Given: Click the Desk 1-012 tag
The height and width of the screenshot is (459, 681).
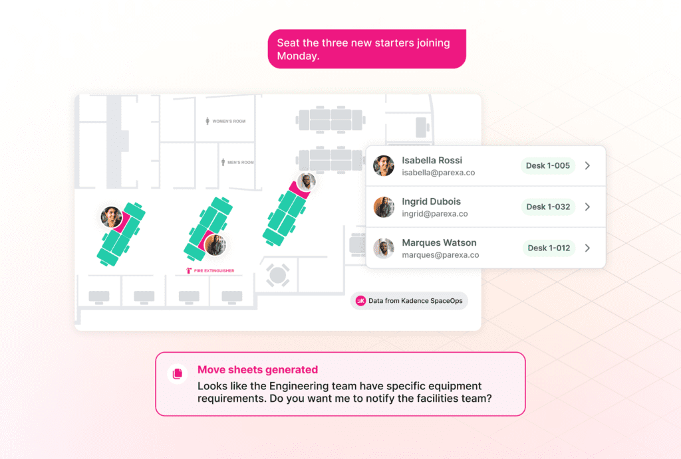Looking at the screenshot, I should click(549, 248).
